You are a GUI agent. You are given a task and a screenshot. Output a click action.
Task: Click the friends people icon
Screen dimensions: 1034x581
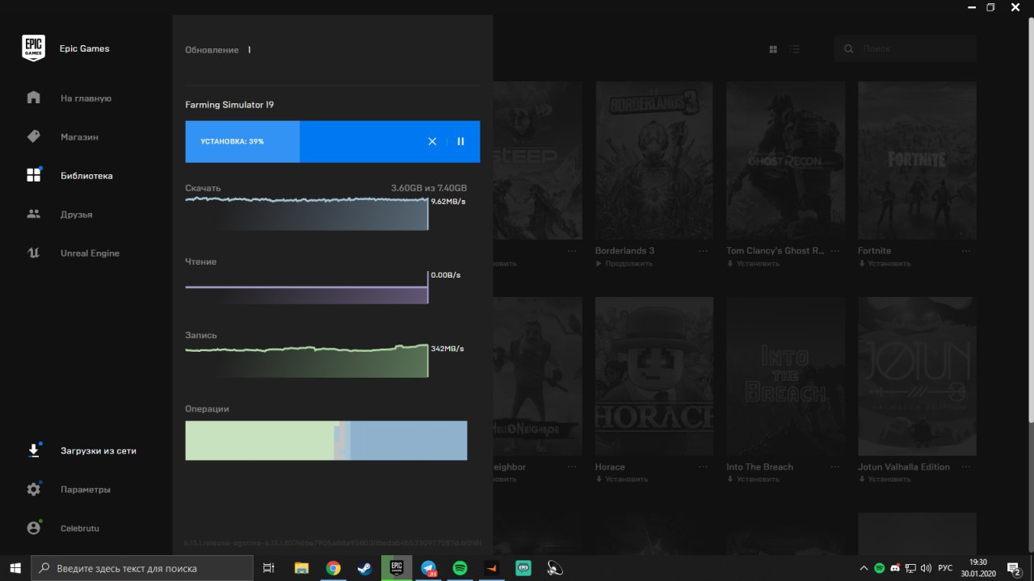[34, 214]
